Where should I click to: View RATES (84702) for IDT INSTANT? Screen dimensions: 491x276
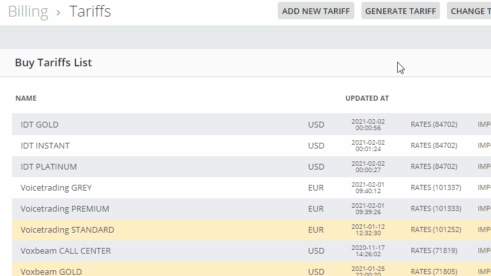pyautogui.click(x=434, y=145)
